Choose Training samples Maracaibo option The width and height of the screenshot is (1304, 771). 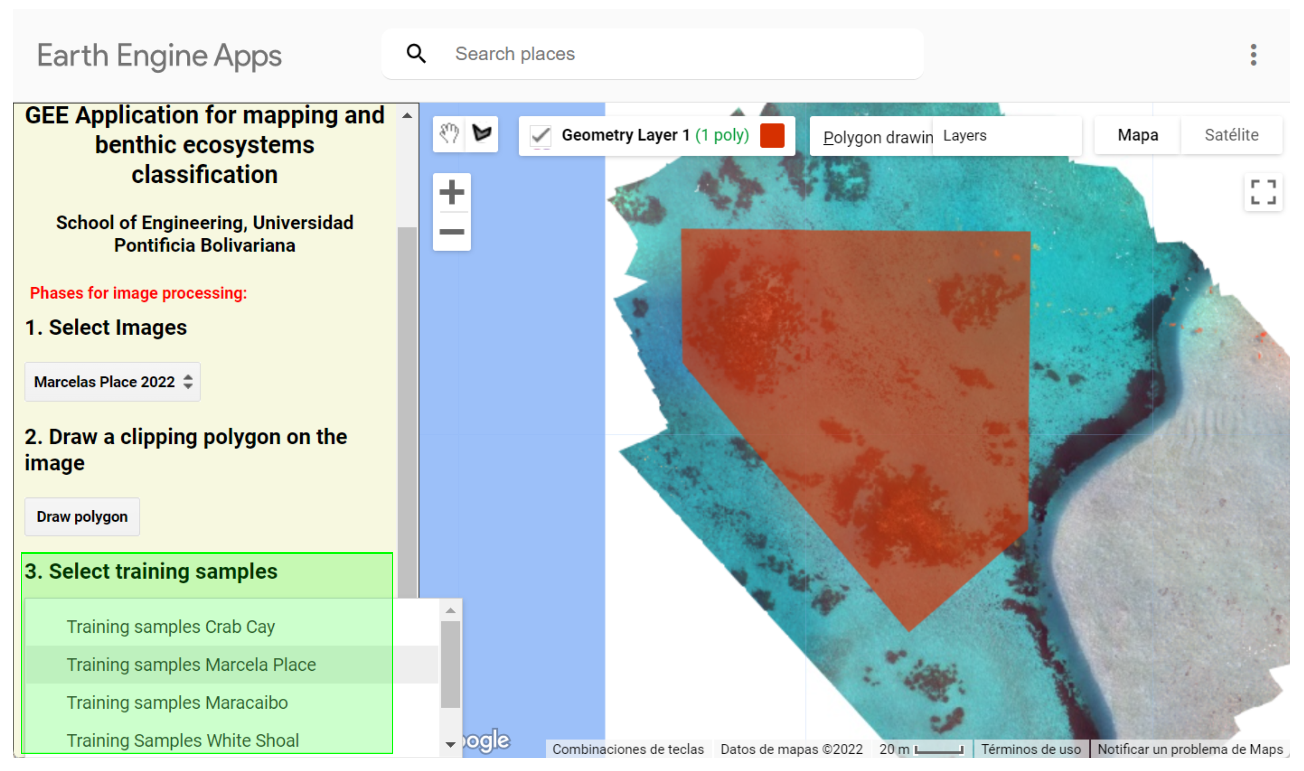pyautogui.click(x=177, y=703)
